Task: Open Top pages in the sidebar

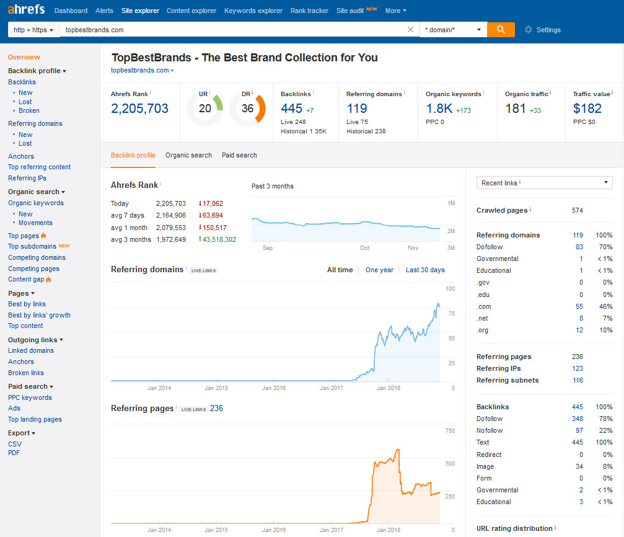Action: (24, 236)
